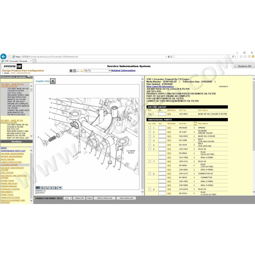Open the SMCS 1306 dropdown

(68, 198)
